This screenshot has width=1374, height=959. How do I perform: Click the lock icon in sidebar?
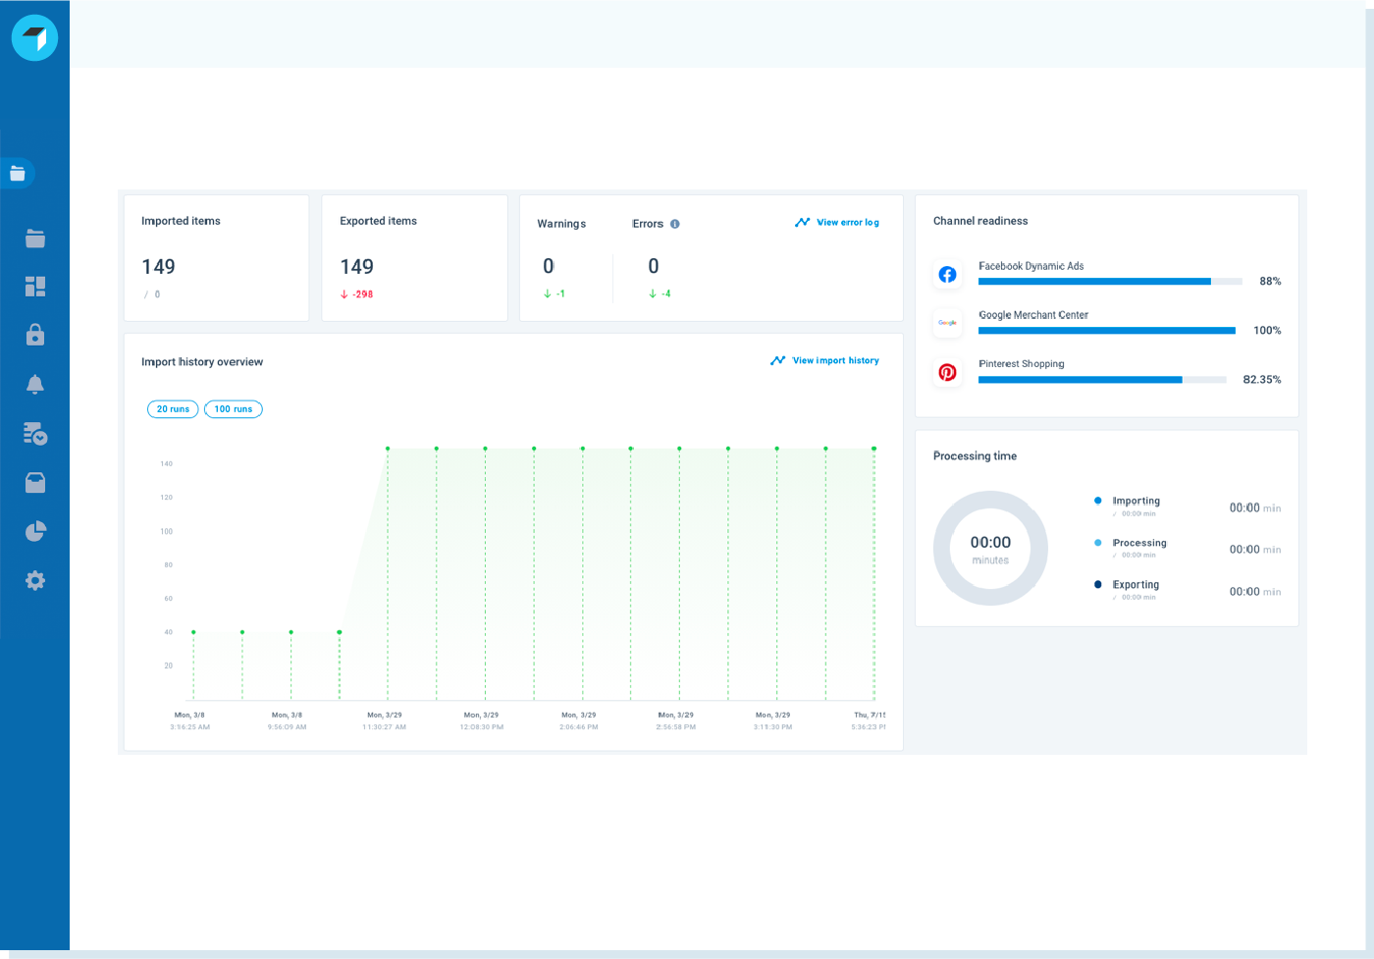pos(35,335)
